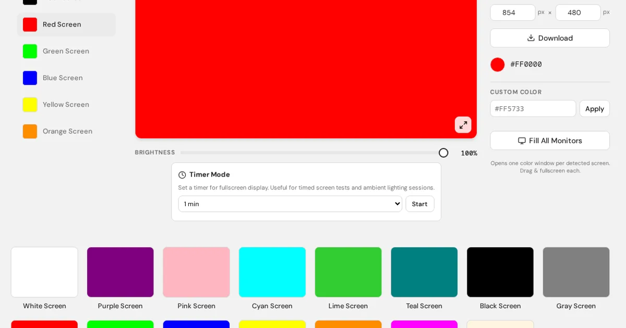626x328 pixels.
Task: Click the 100% brightness value
Action: coord(469,153)
